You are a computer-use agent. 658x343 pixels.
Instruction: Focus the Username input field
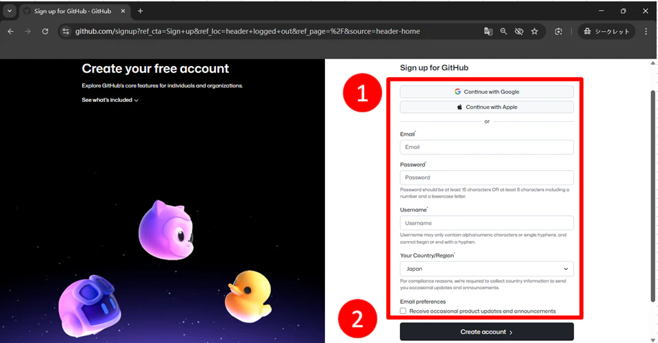(487, 223)
